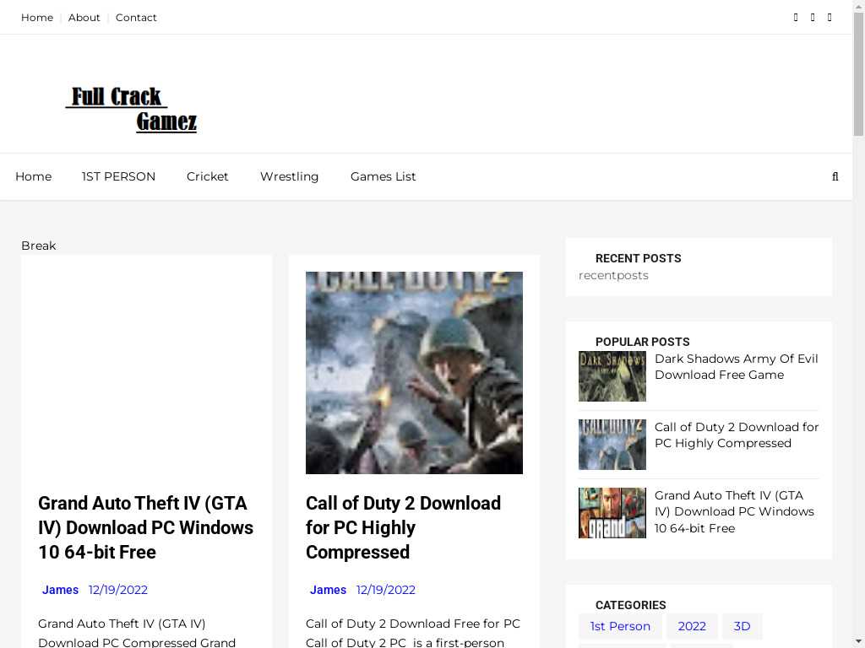This screenshot has height=648, width=865.
Task: Click the Popular Posts heading
Action: coord(642,343)
